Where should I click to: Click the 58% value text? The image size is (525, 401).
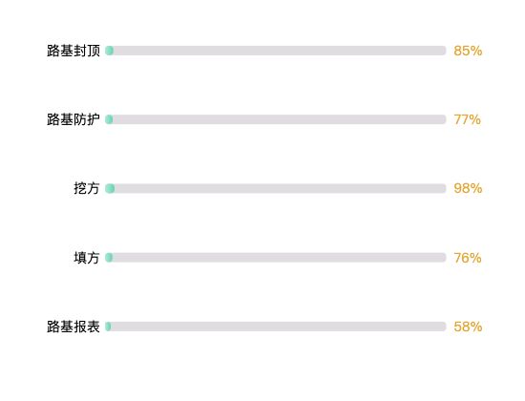468,327
